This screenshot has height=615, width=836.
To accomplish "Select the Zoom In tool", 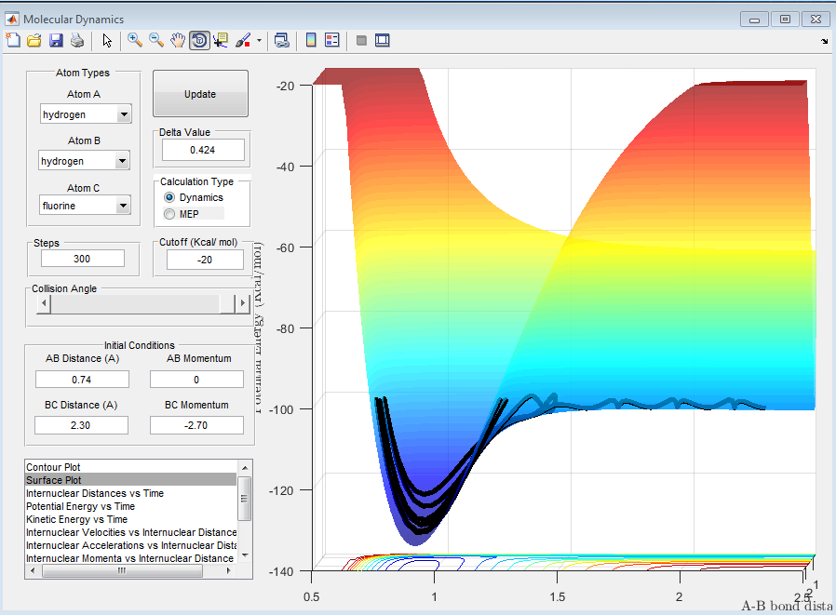I will tap(135, 40).
